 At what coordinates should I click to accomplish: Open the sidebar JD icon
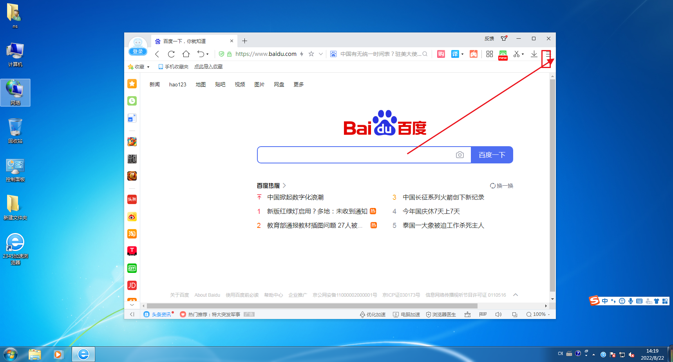tap(132, 285)
